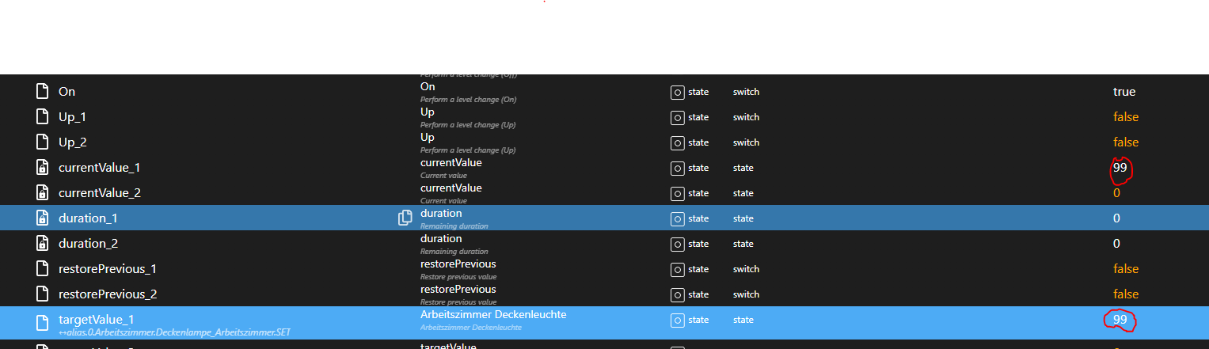Edit the currentValue_1 value 99
This screenshot has width=1209, height=349.
tap(1120, 168)
